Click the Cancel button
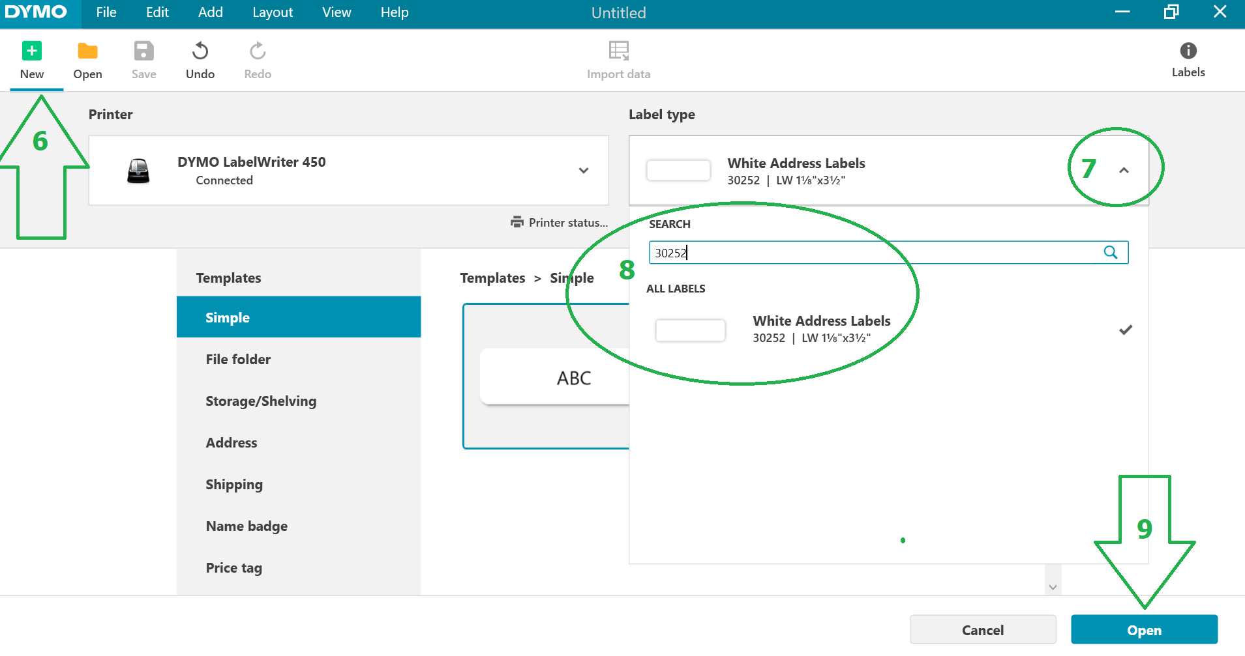 point(982,630)
